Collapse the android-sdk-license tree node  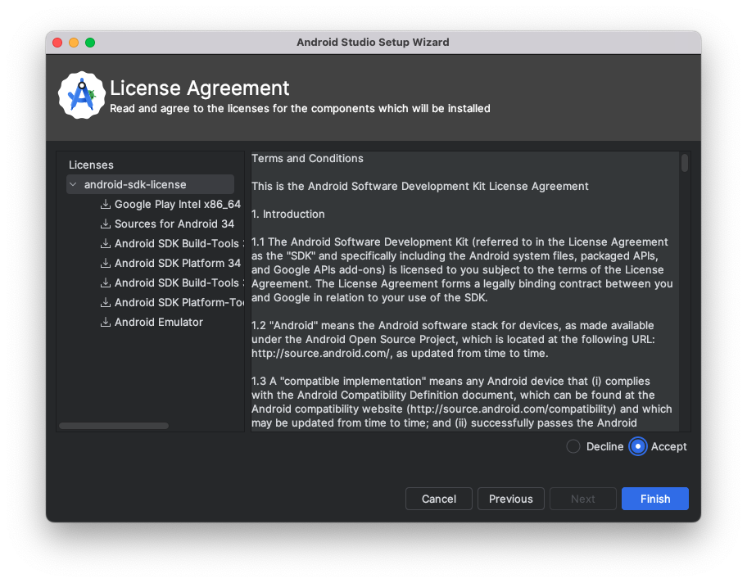click(x=73, y=184)
